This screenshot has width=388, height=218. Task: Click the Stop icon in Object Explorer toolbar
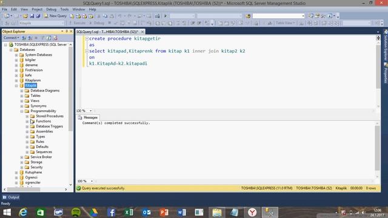[x=36, y=38]
